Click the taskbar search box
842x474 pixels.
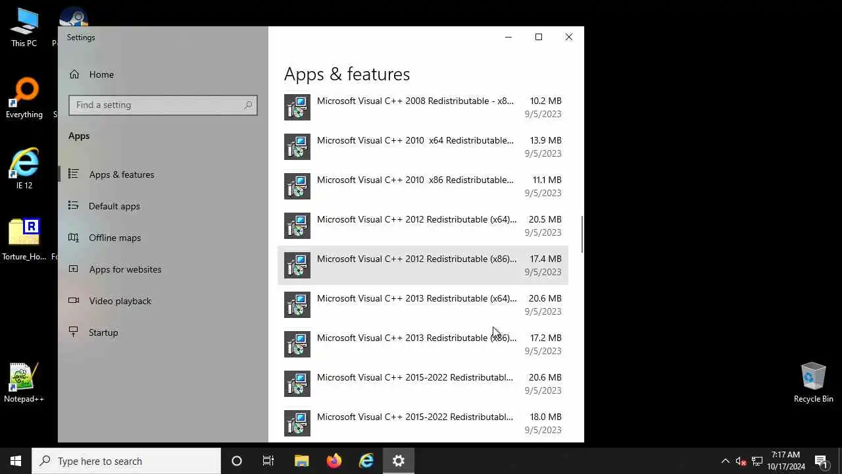[126, 461]
